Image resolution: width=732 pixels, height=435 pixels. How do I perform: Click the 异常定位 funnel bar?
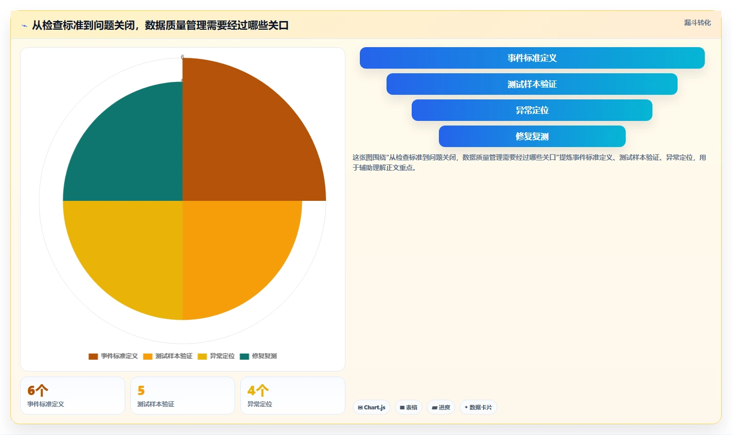532,110
